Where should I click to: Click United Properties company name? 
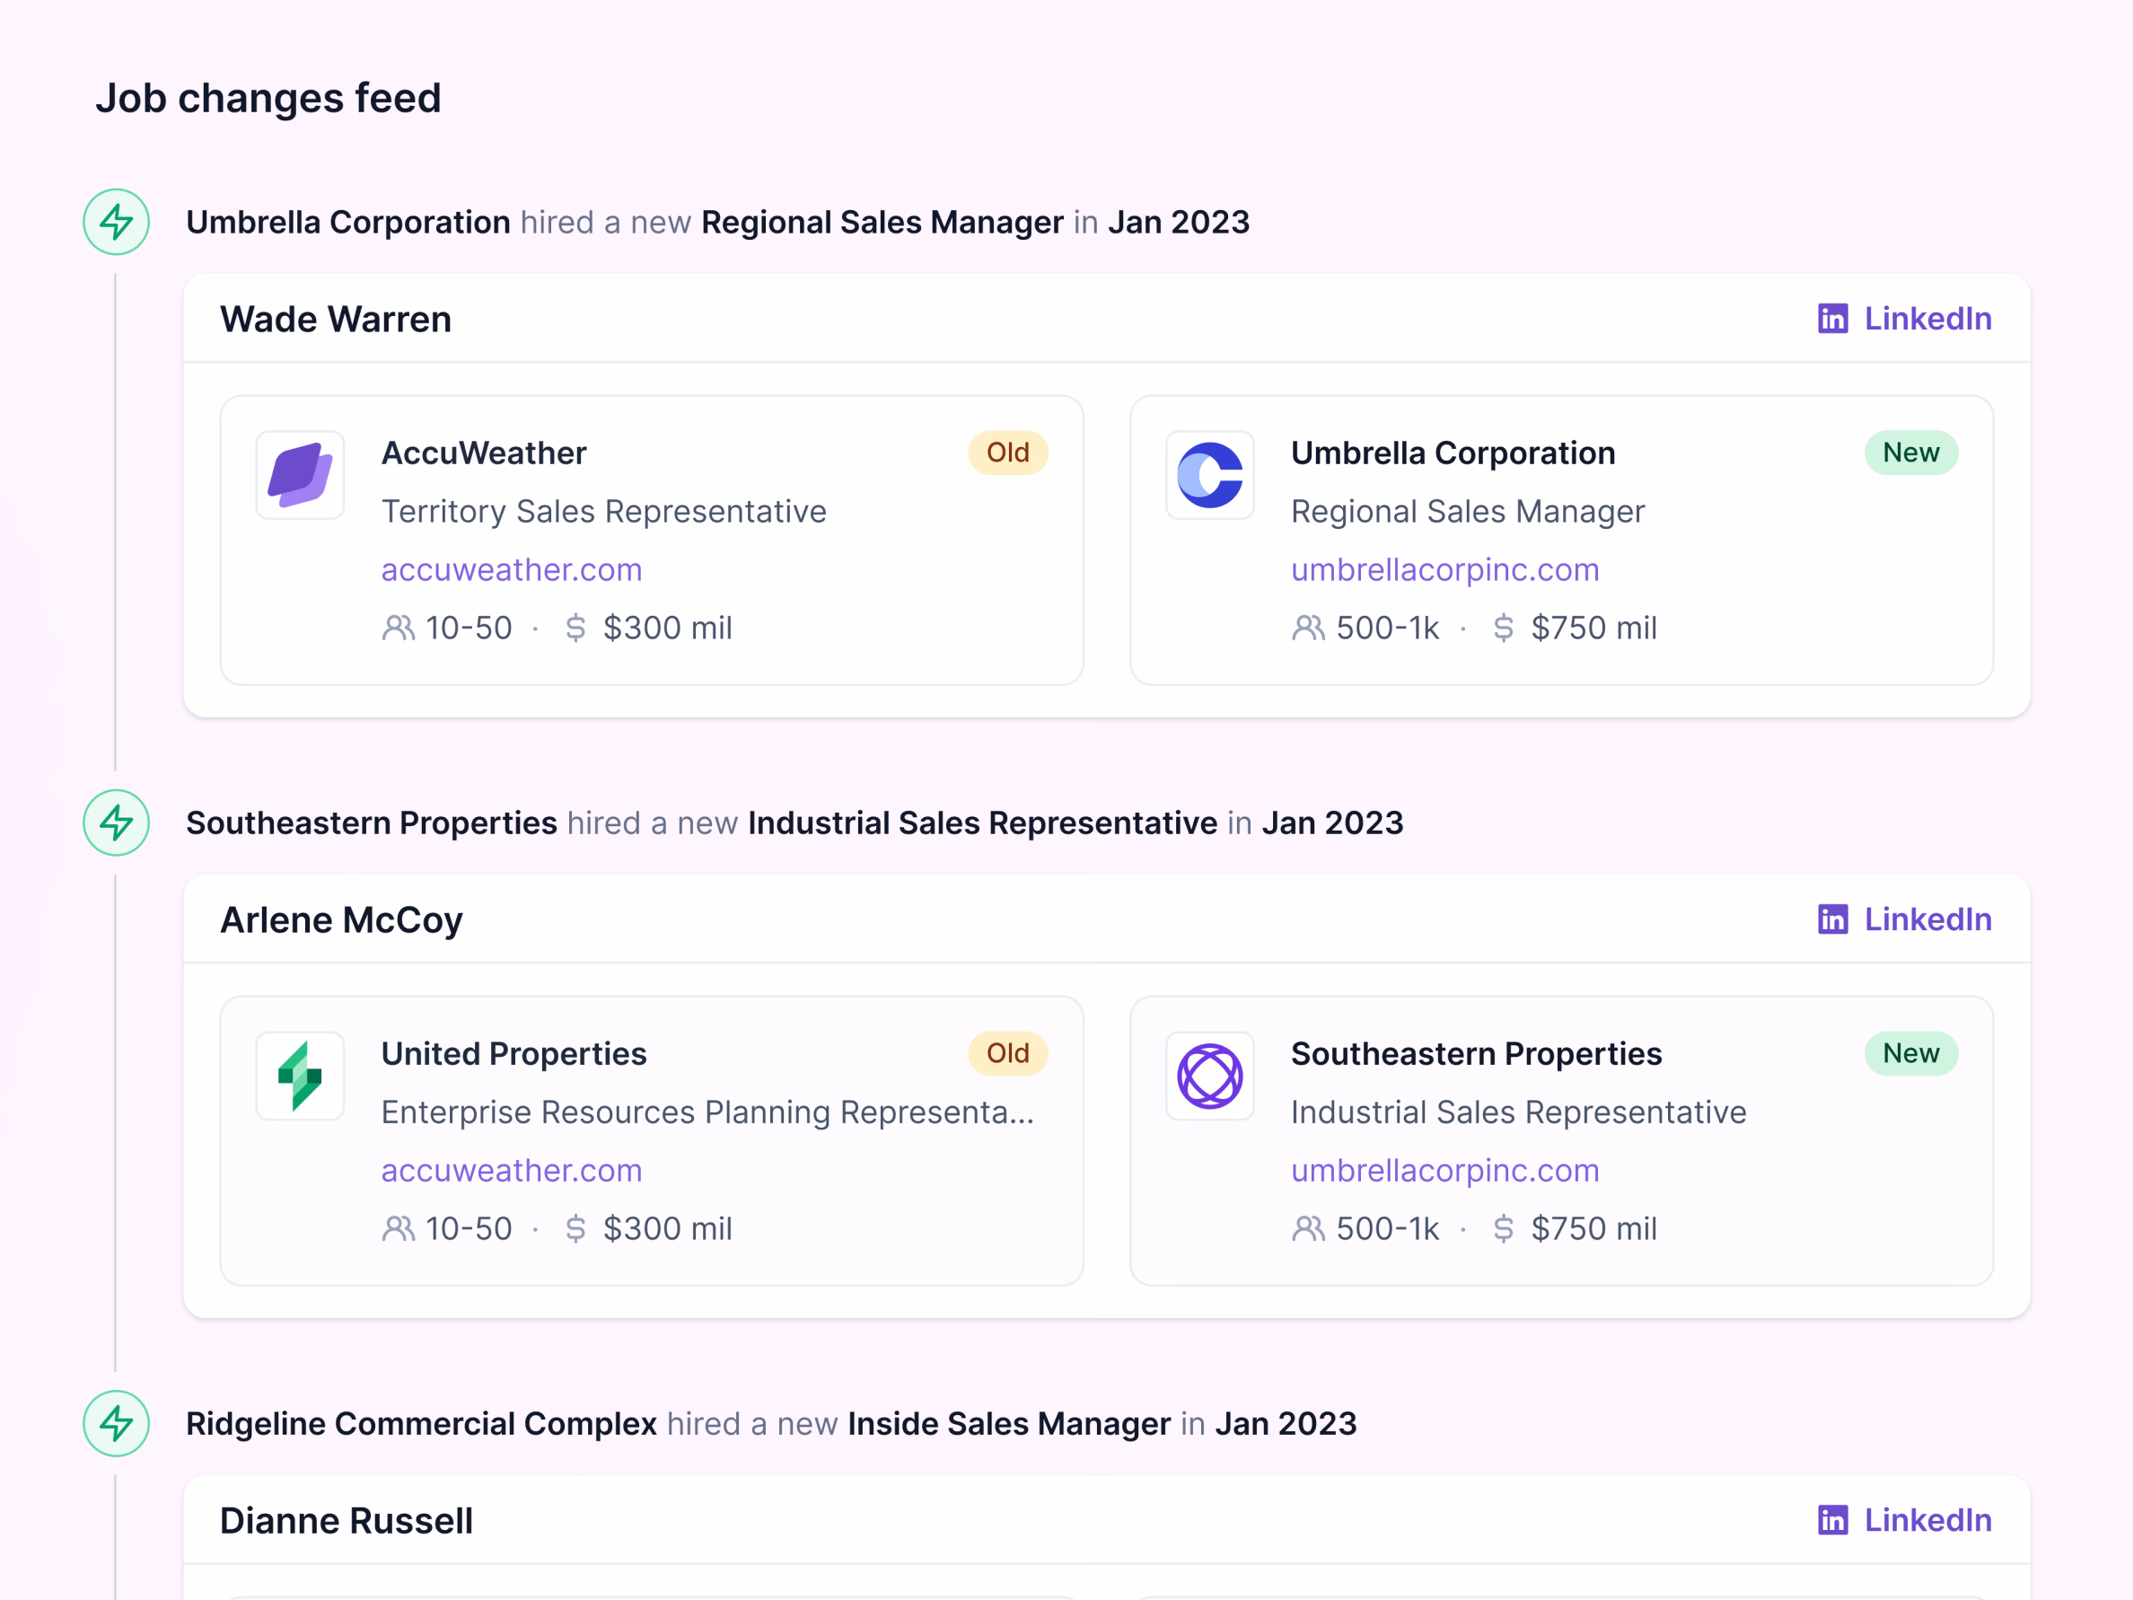click(514, 1053)
